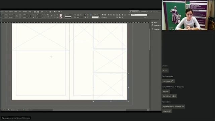215x121 pixels.
Task: Rotate selection 90 degrees counter-clockwise
Action: [x=48, y=14]
